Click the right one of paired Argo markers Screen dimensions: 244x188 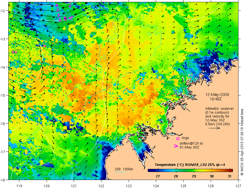[x=16, y=52]
